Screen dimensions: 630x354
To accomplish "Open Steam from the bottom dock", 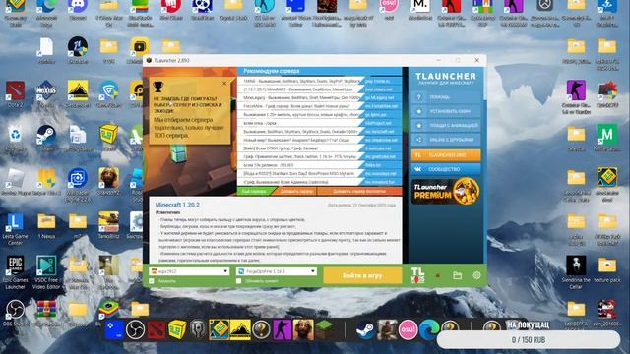I will 365,330.
